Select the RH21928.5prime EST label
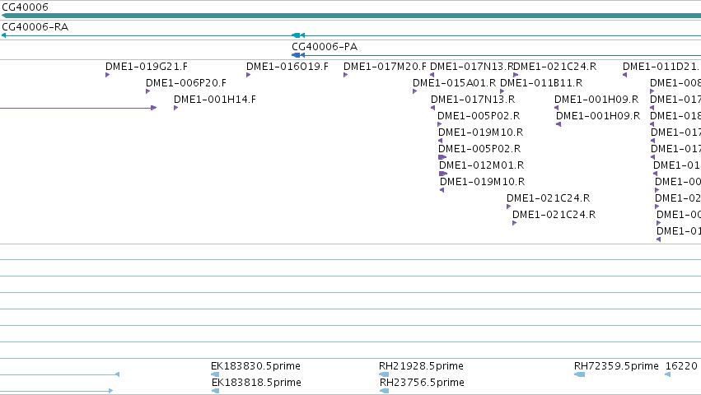Viewport: 701px width, 395px height. pos(421,366)
